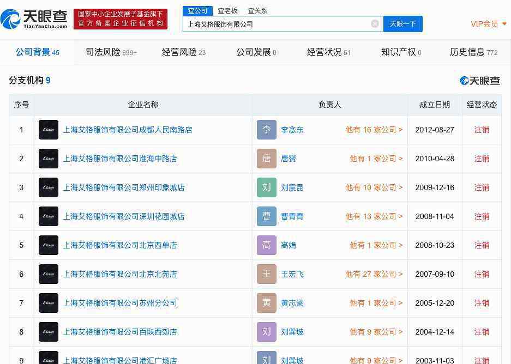Open the 百联西郊店 branch link
The width and height of the screenshot is (511, 364).
coord(120,332)
